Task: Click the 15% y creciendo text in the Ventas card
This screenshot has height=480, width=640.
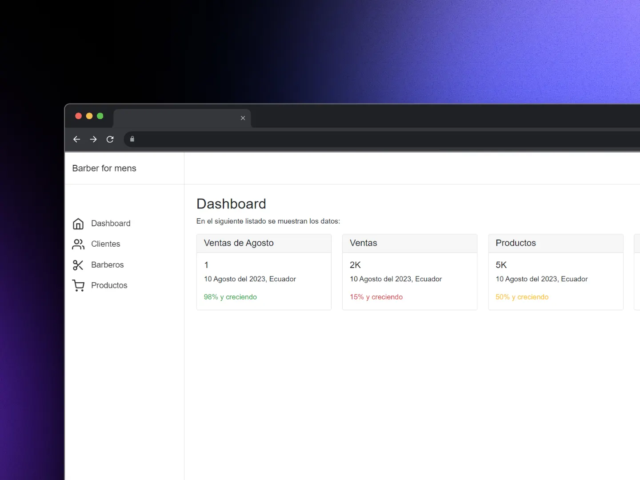Action: (376, 297)
